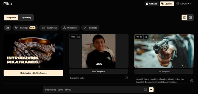Viewport: 198px width, 94px height.
Task: Click the add image icon in prompt bar
Action: click(145, 90)
